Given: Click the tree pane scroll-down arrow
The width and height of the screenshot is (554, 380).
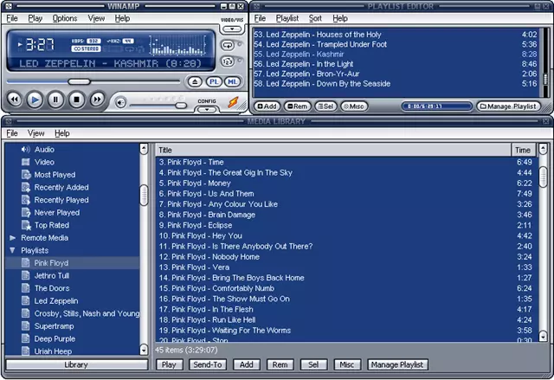Looking at the screenshot, I should pyautogui.click(x=144, y=350).
